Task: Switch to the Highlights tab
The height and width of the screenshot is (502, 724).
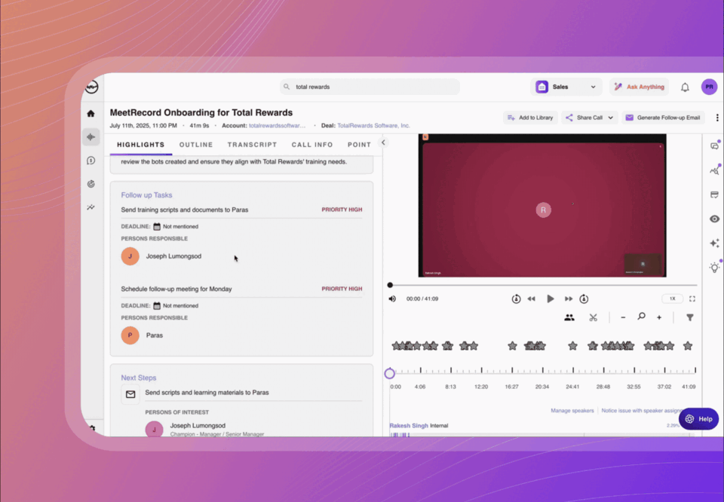Action: 141,145
